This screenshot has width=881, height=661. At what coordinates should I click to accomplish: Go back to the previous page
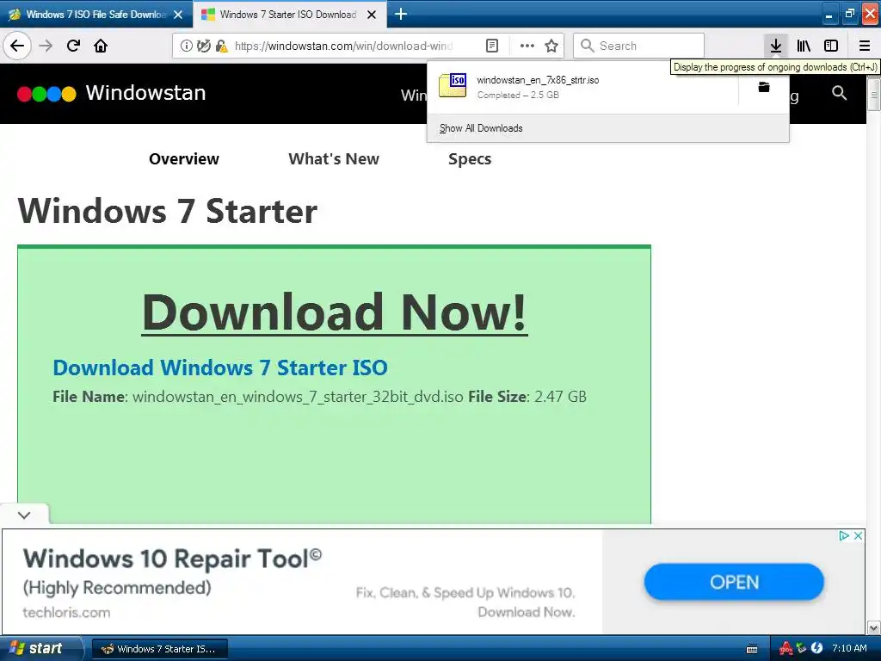click(17, 46)
